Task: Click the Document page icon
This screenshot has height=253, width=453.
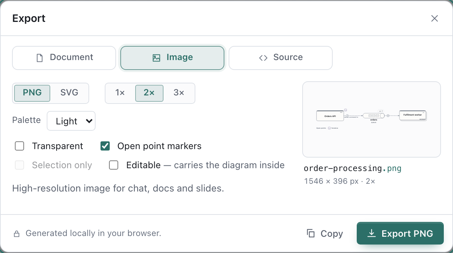Action: coord(40,58)
